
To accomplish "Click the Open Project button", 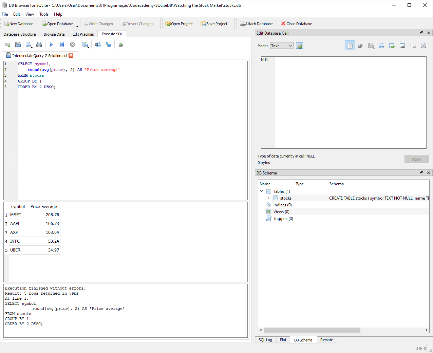I will point(179,24).
